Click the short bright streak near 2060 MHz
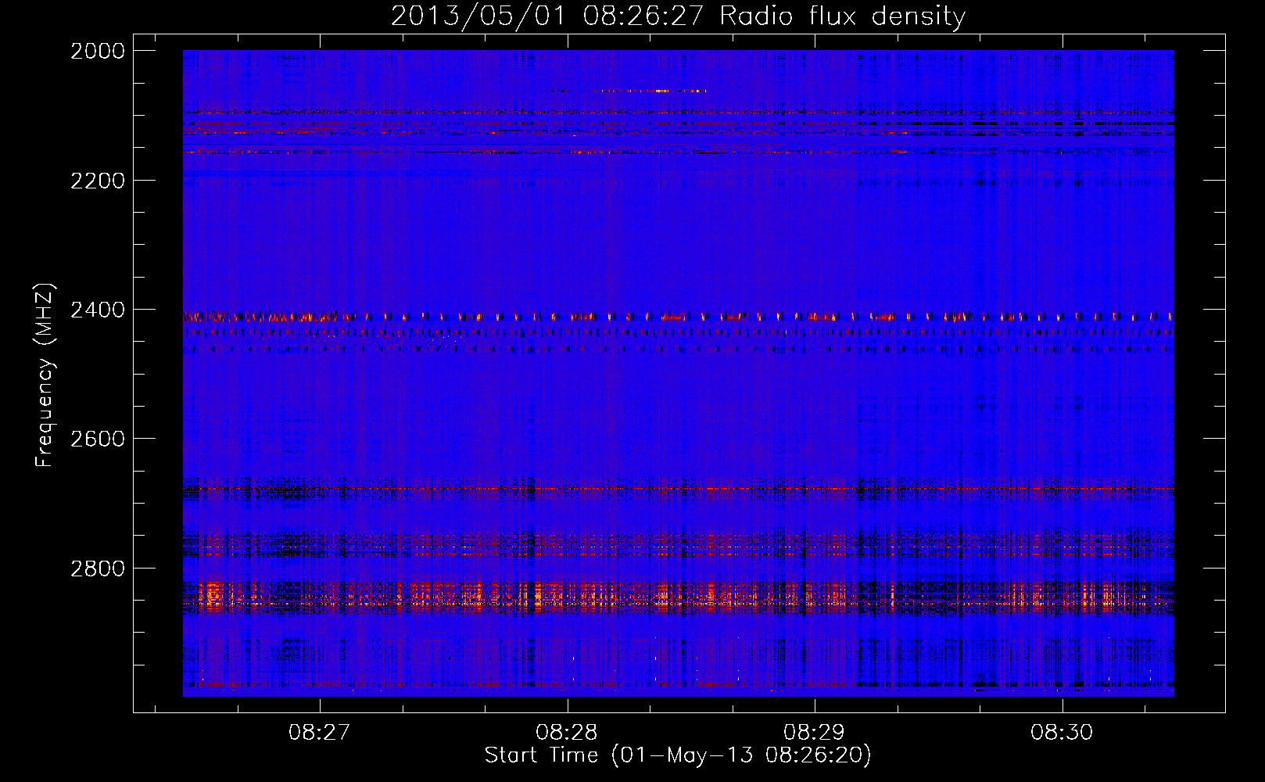 click(629, 91)
